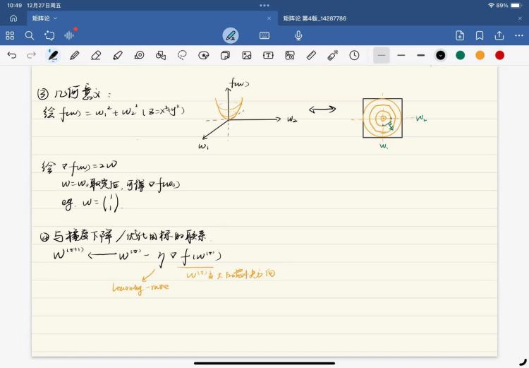Switch to keyboard typing mode
Viewport: 529px width, 368px height.
click(264, 35)
